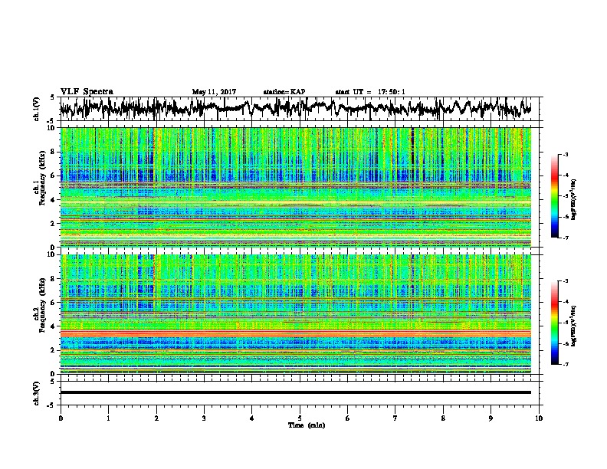The height and width of the screenshot is (469, 607).
Task: Click the "6" kHz tick on ch.1 frequency axis
Action: [54, 176]
